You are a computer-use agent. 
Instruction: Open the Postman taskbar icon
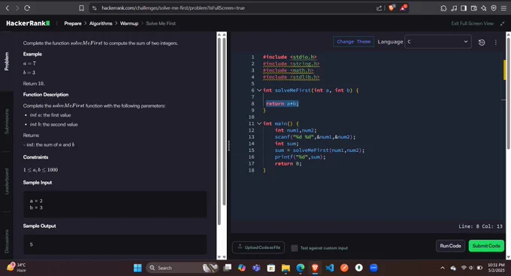tap(344, 268)
